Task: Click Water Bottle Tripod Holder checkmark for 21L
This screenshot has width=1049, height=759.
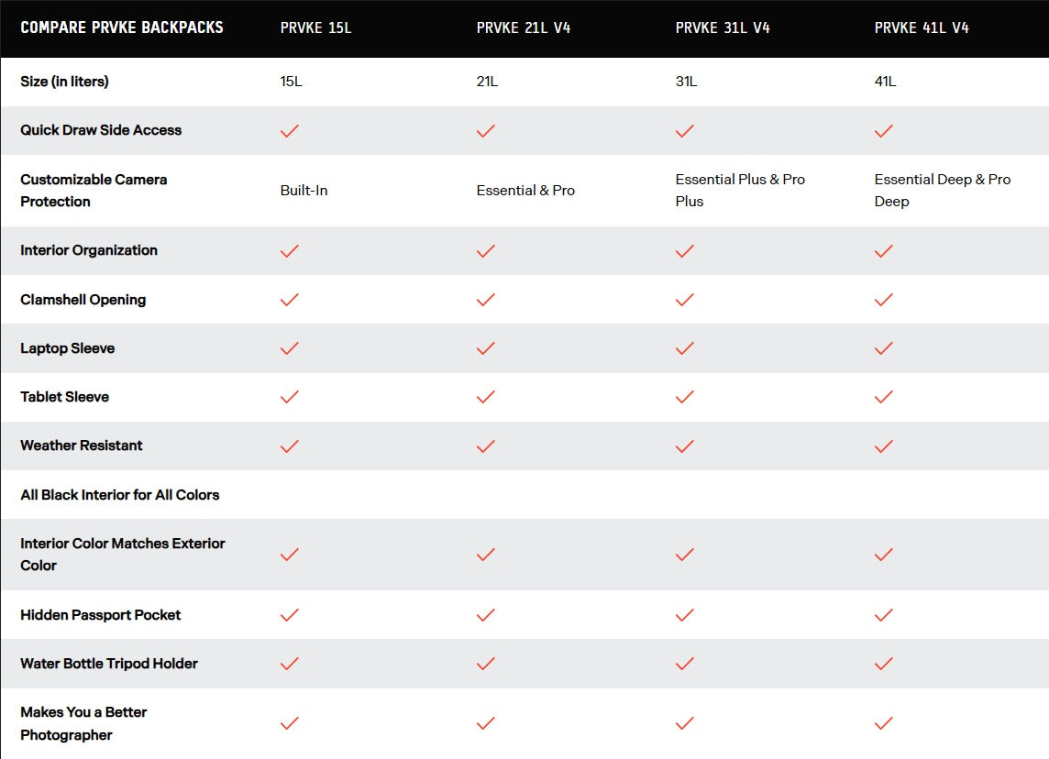Action: [x=486, y=664]
